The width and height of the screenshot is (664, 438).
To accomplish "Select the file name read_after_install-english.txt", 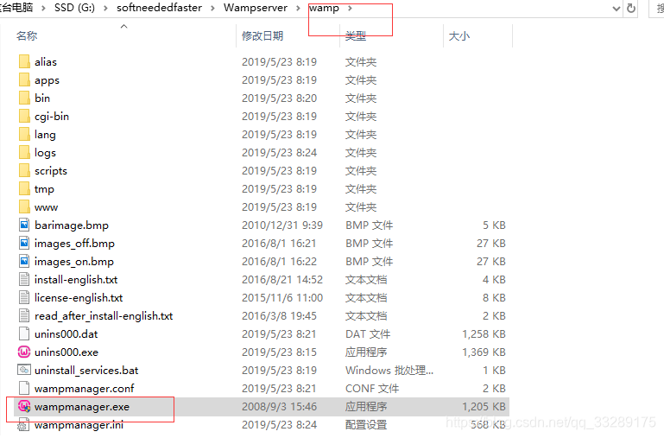I will 104,316.
